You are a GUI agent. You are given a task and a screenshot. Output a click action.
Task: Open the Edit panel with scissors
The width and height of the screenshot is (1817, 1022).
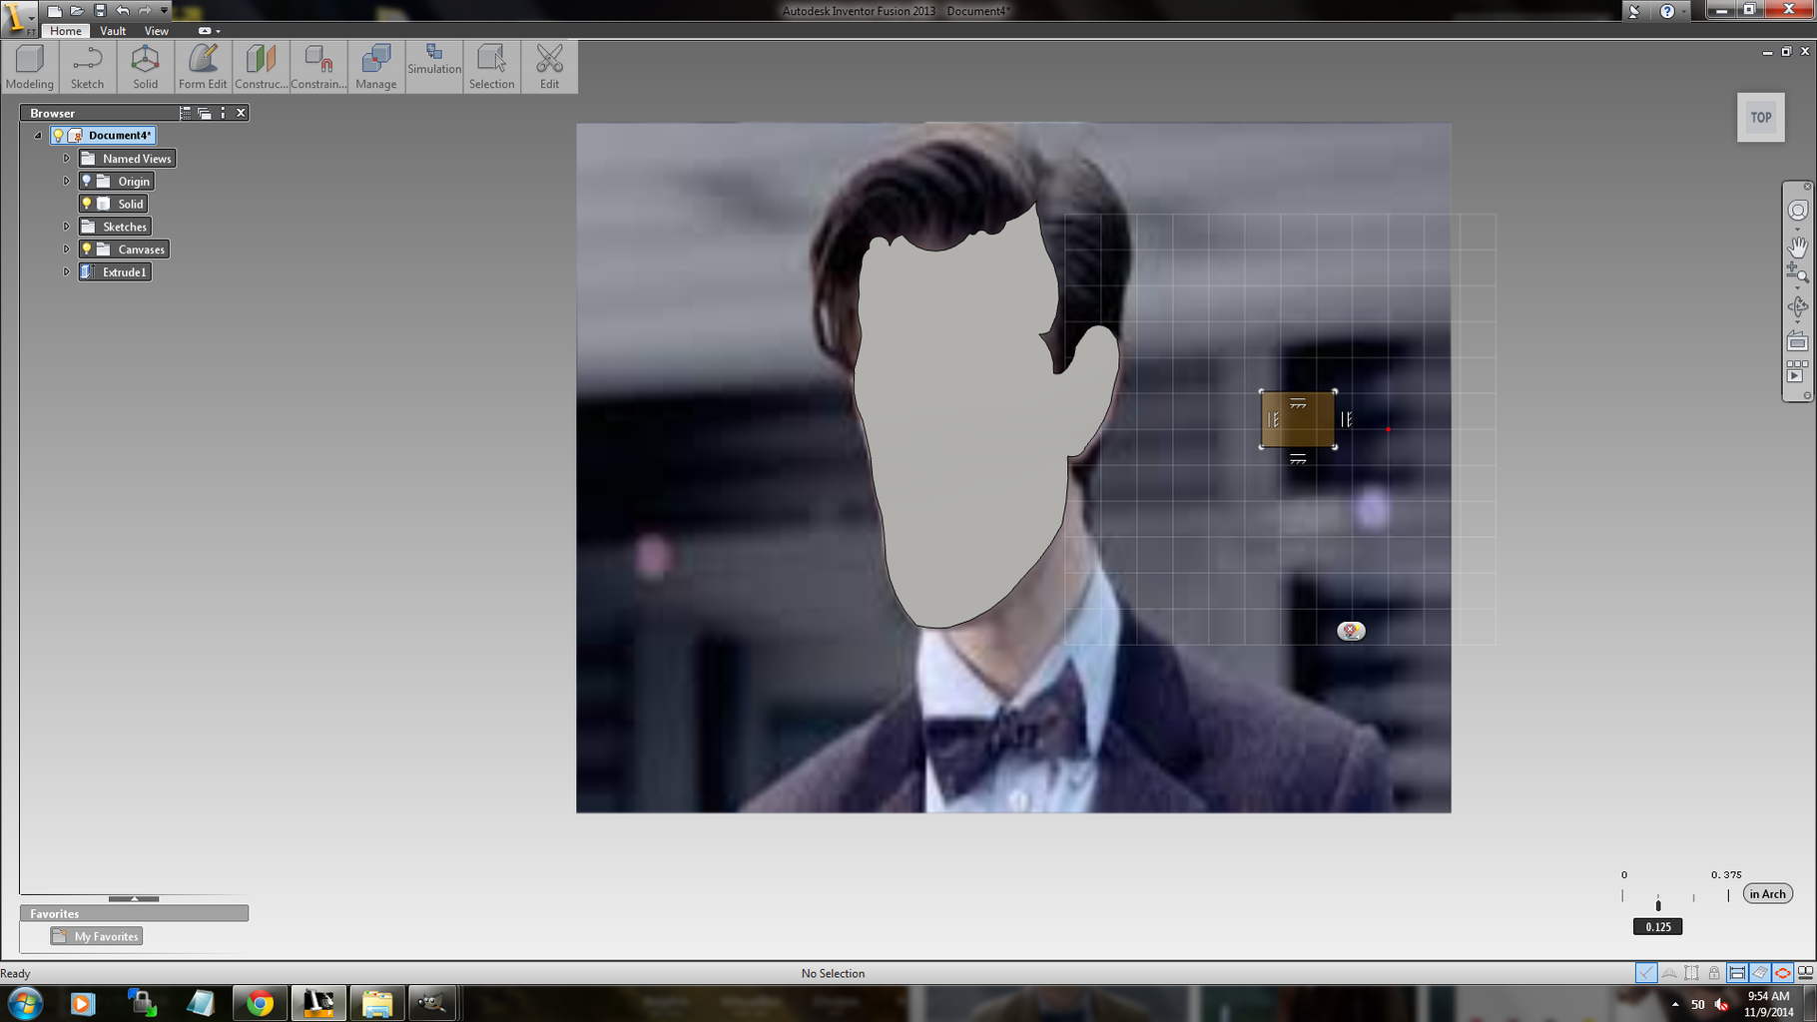[x=550, y=67]
